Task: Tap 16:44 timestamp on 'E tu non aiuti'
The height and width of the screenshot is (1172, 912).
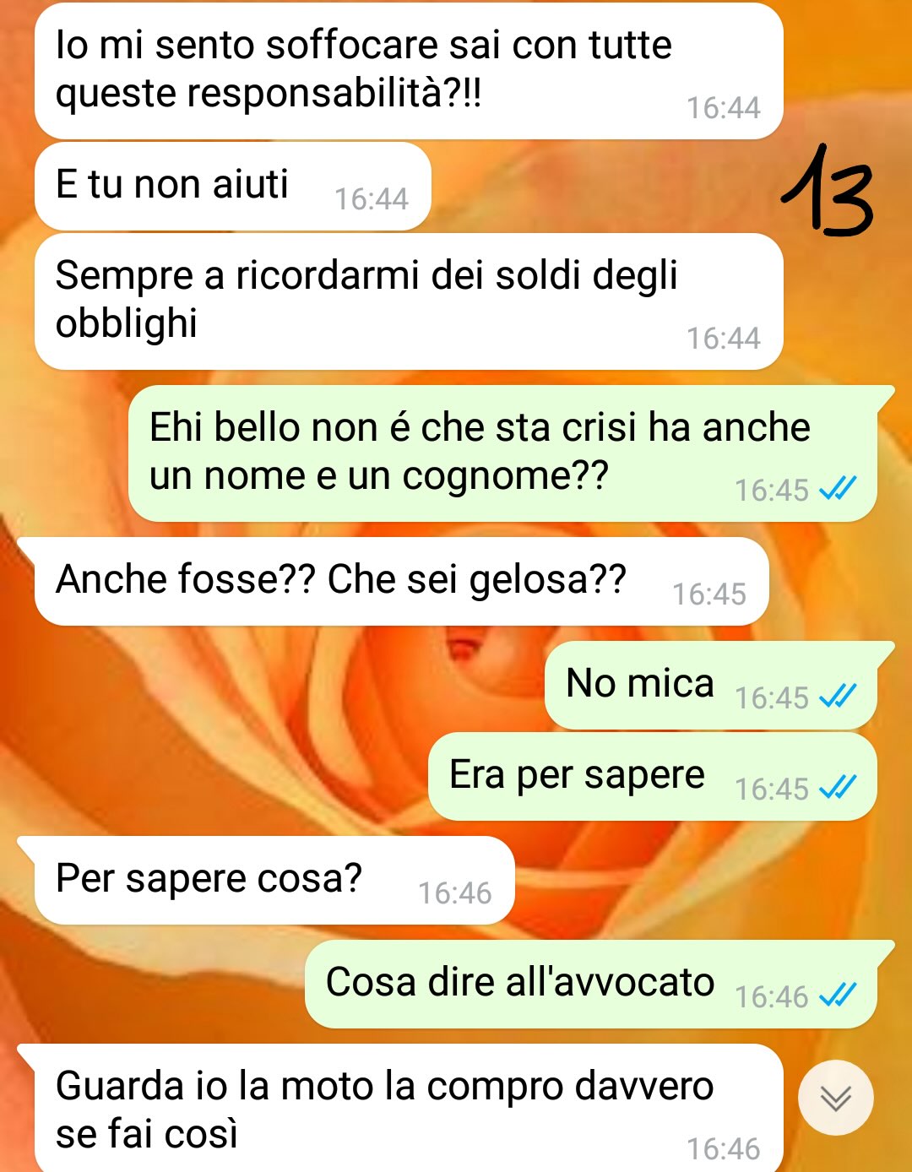Action: pyautogui.click(x=372, y=198)
